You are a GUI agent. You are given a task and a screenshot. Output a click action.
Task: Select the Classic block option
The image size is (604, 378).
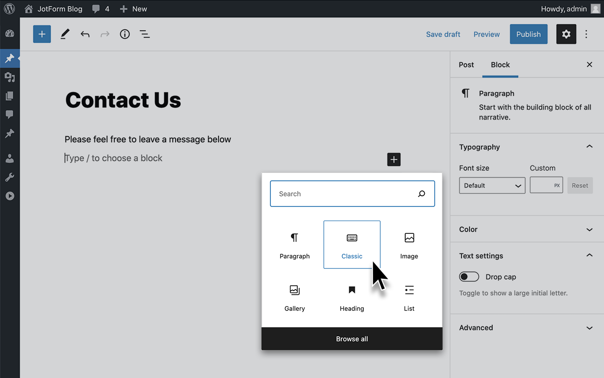coord(352,244)
